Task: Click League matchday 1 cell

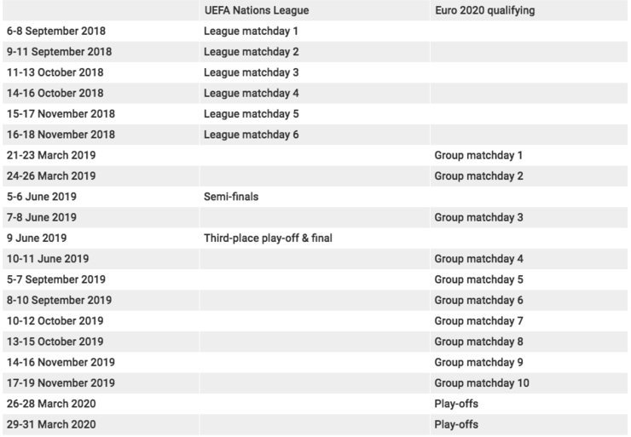Action: click(x=252, y=32)
